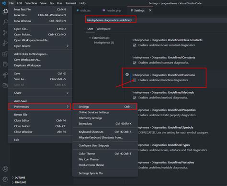Choose New Window menu item
The image size is (227, 186).
click(x=40, y=21)
